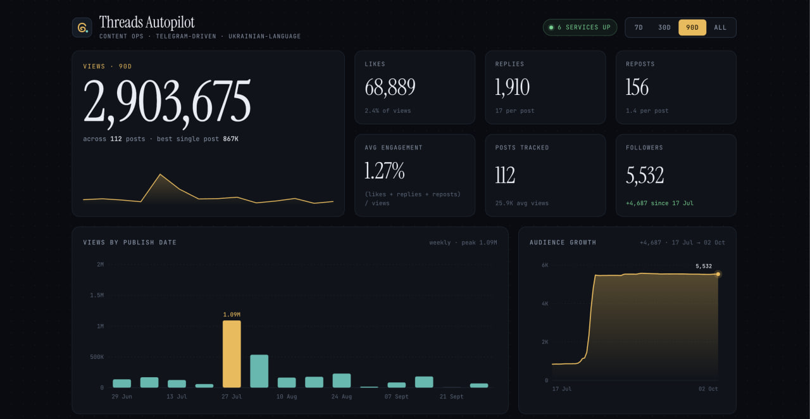Click the 6 Services Up status badge
Screen dimensions: 810x419
coord(580,27)
